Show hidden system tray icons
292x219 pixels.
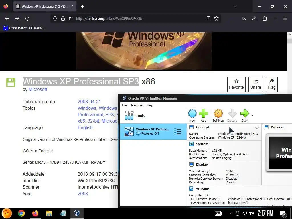[230, 213]
